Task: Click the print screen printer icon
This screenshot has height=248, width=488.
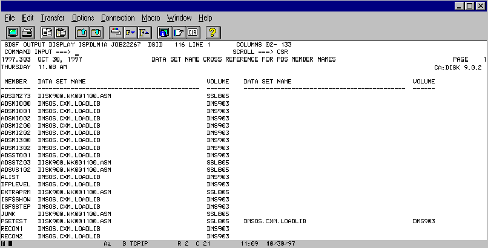Action: point(28,32)
